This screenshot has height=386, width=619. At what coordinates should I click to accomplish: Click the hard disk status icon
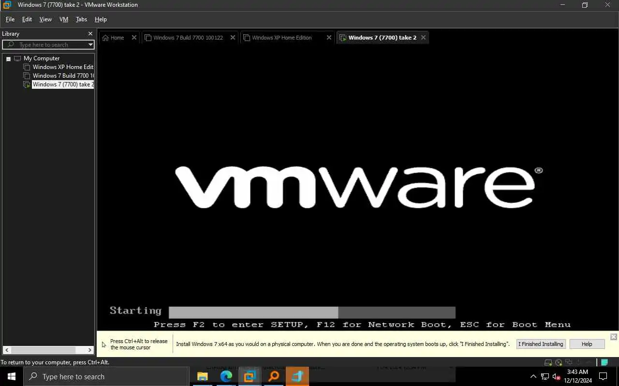(548, 362)
